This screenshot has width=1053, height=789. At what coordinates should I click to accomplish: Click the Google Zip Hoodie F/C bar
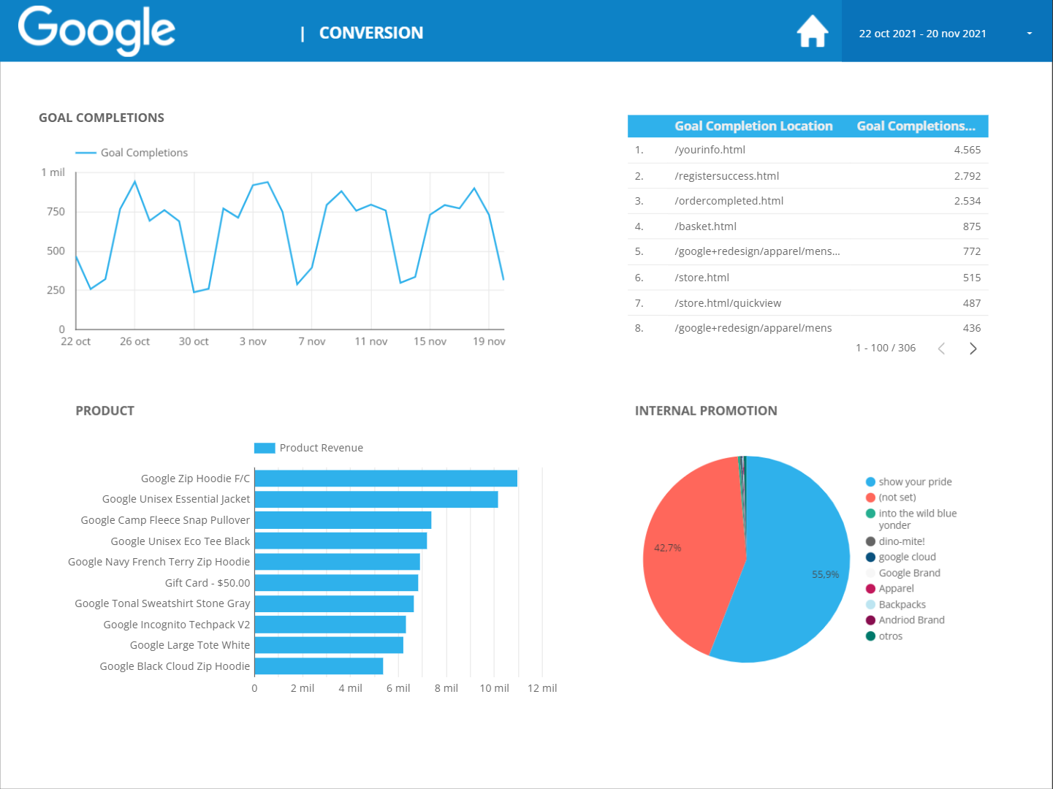pyautogui.click(x=386, y=479)
